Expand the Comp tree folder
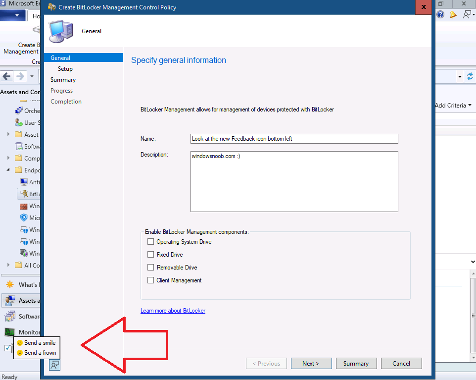The image size is (476, 380). pos(8,158)
